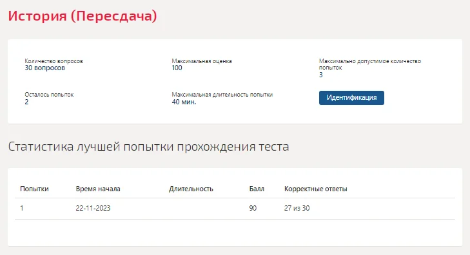The width and height of the screenshot is (470, 255).
Task: Select the Корректные ответы column header
Action: pyautogui.click(x=316, y=189)
